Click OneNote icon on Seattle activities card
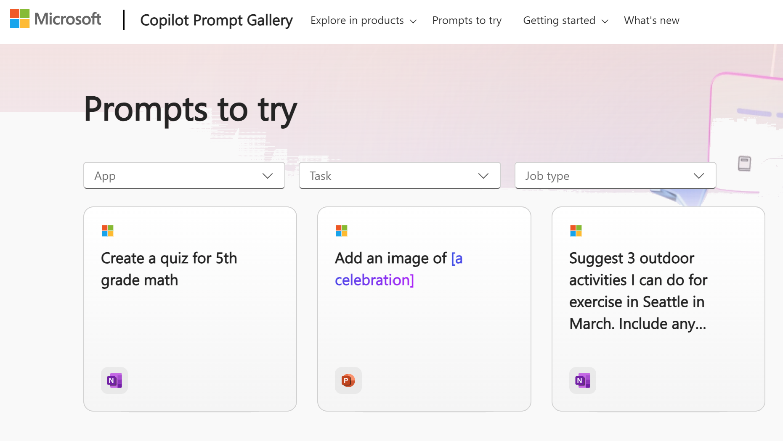Image resolution: width=783 pixels, height=441 pixels. click(x=583, y=380)
